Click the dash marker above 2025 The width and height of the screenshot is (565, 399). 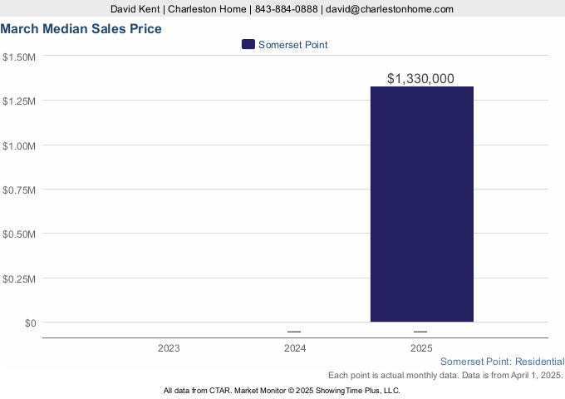tap(420, 332)
